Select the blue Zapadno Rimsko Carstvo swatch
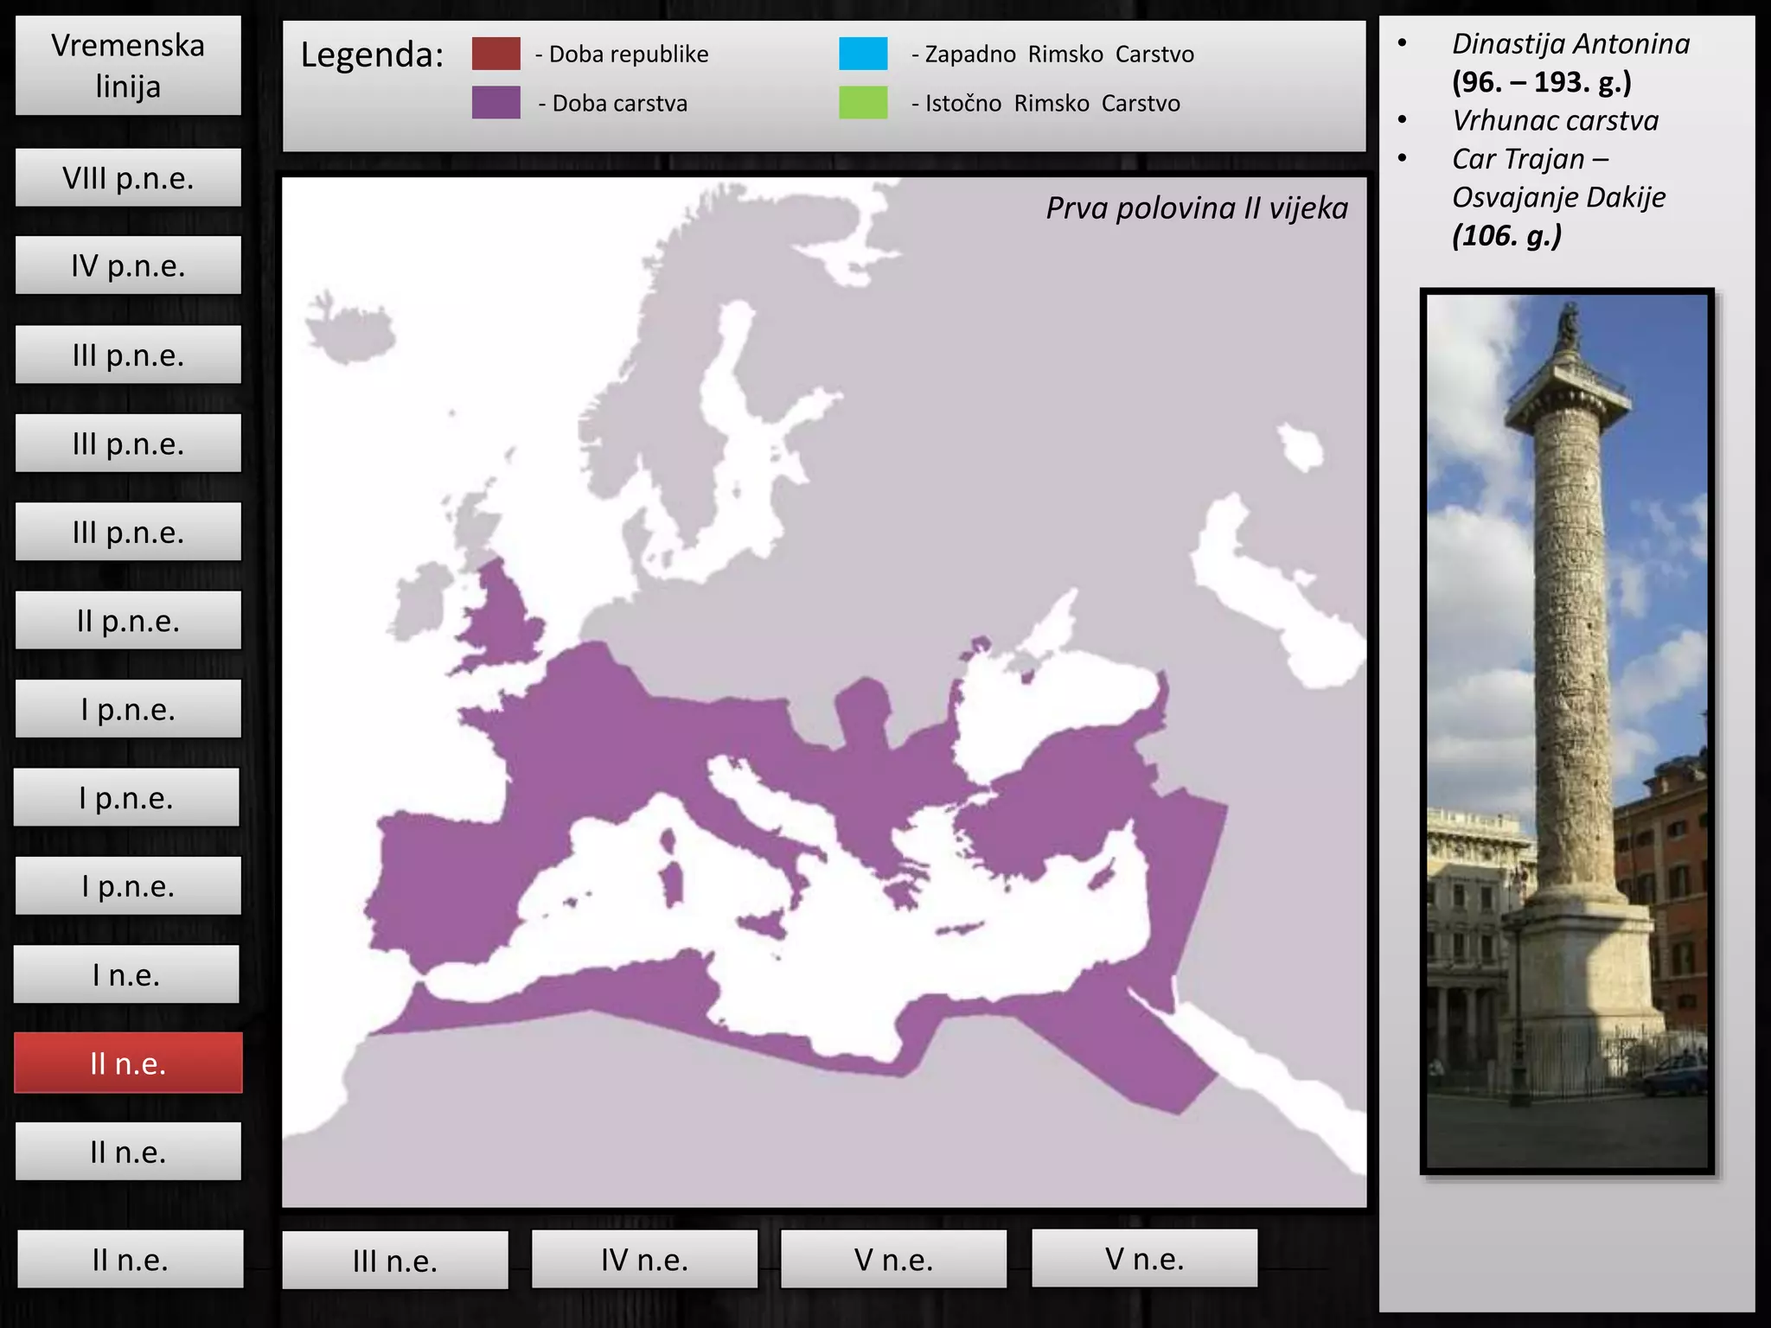Viewport: 1771px width, 1328px height. [x=863, y=54]
